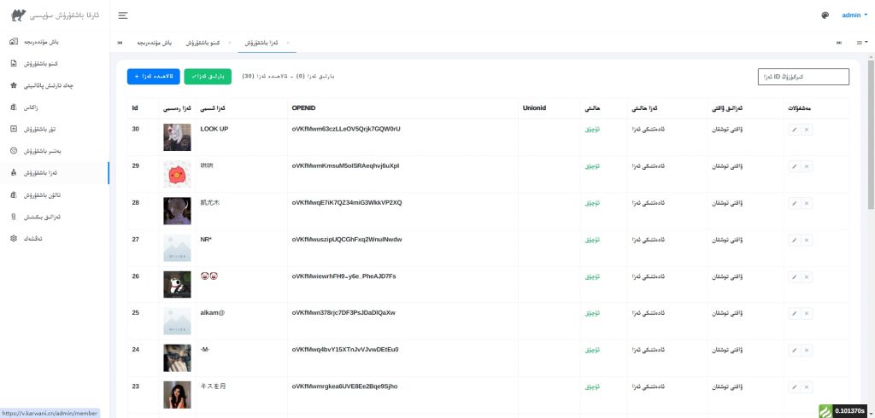Open LOOK UP member's avatar thumbnail
The height and width of the screenshot is (418, 875).
177,138
